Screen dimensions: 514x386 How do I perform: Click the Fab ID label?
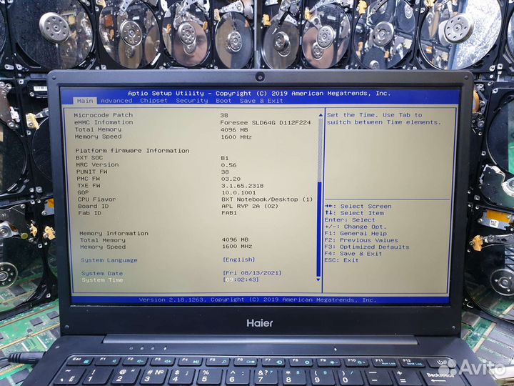(89, 213)
